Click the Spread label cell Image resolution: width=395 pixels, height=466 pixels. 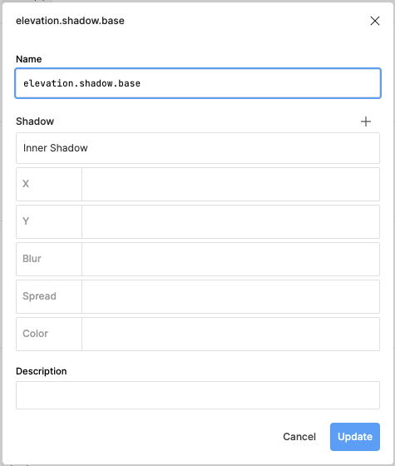coord(49,296)
